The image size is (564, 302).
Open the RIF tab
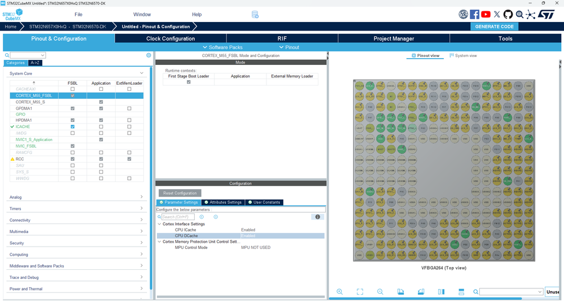click(x=282, y=38)
